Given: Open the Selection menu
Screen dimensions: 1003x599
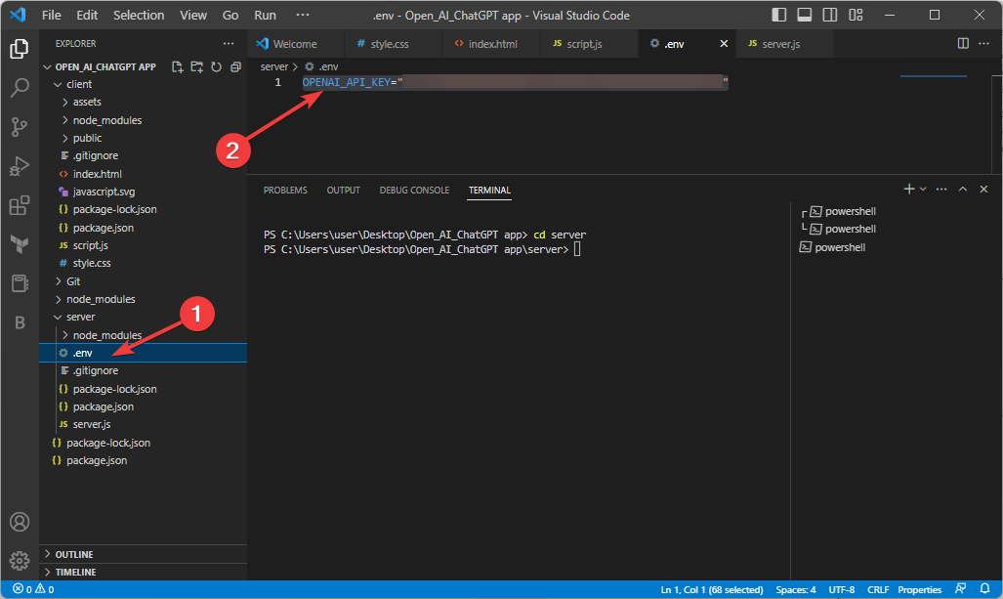Looking at the screenshot, I should 139,15.
